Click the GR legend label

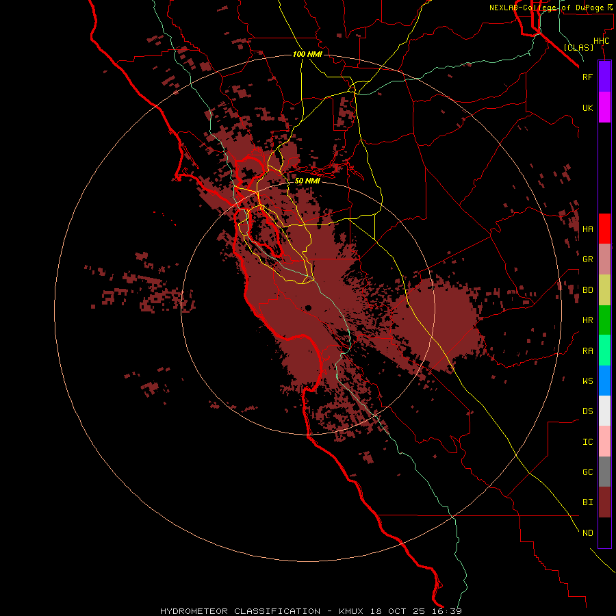(x=587, y=259)
